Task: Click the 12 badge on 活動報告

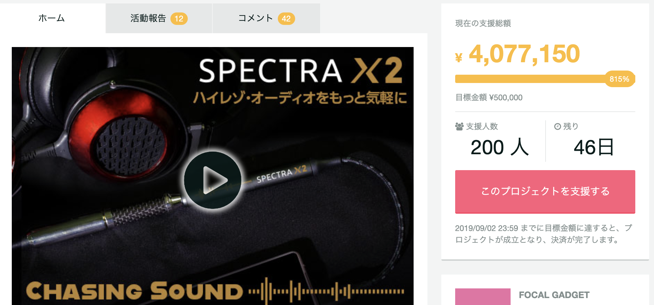Action: coord(179,19)
